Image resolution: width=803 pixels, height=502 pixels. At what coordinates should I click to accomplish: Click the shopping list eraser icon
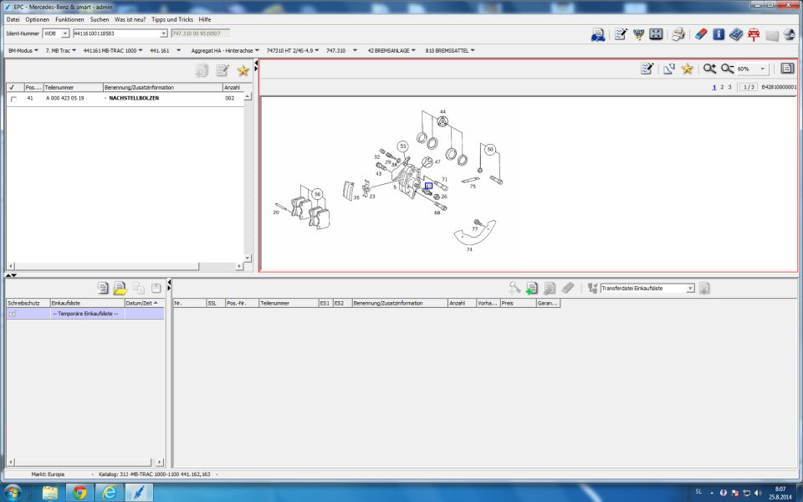568,288
